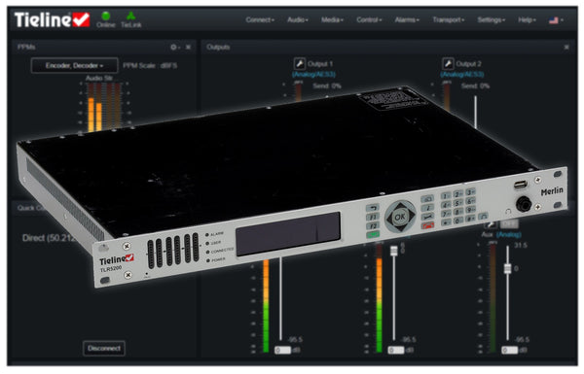This screenshot has height=374, width=584.
Task: Open the Transport menu
Action: point(449,19)
